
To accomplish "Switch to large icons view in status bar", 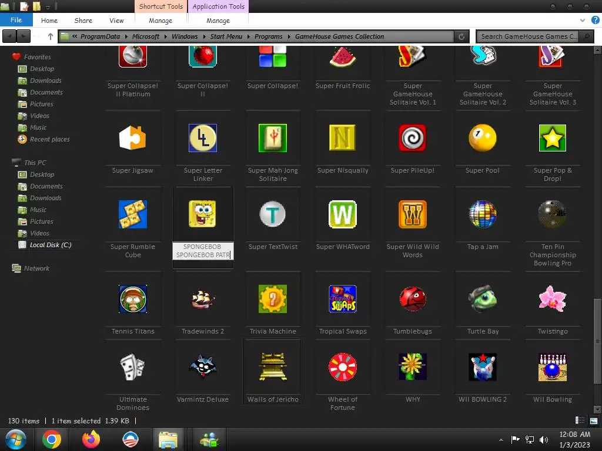I will tap(594, 420).
